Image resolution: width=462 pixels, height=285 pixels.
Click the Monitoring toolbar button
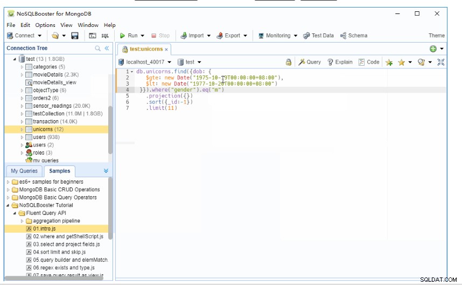(274, 36)
